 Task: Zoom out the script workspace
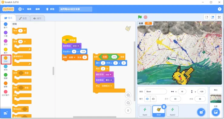pos(128,103)
